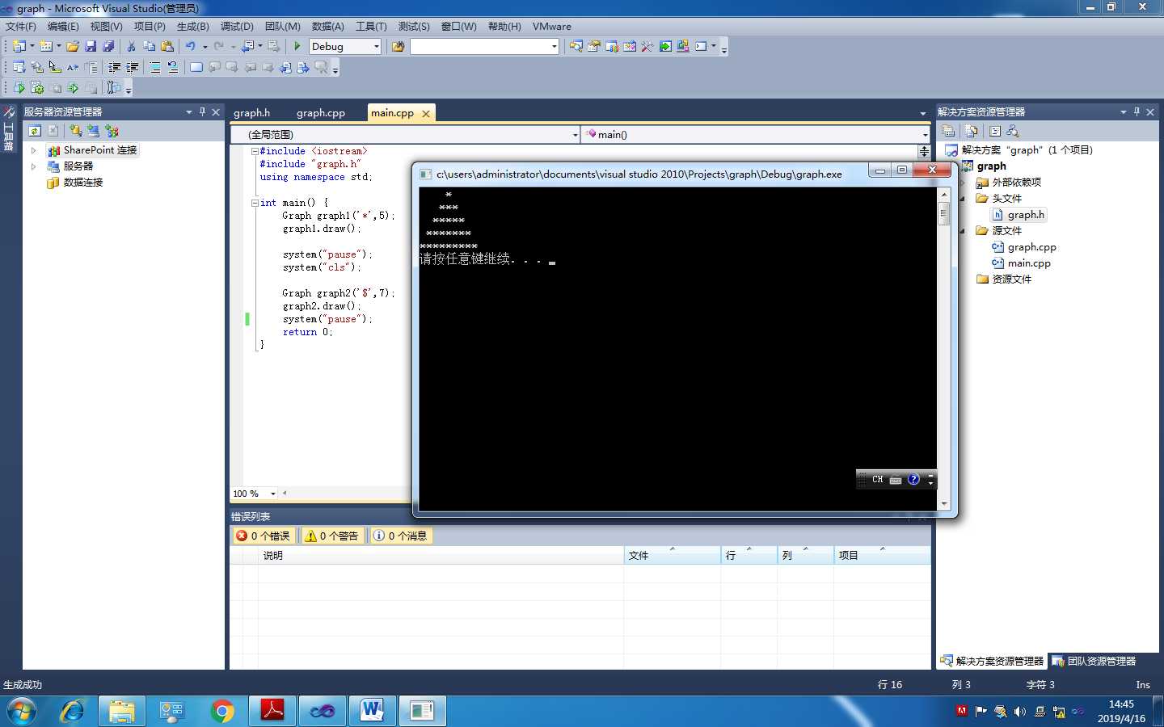This screenshot has height=727, width=1164.
Task: Expand the SharePoint 连接 node
Action: tap(33, 150)
